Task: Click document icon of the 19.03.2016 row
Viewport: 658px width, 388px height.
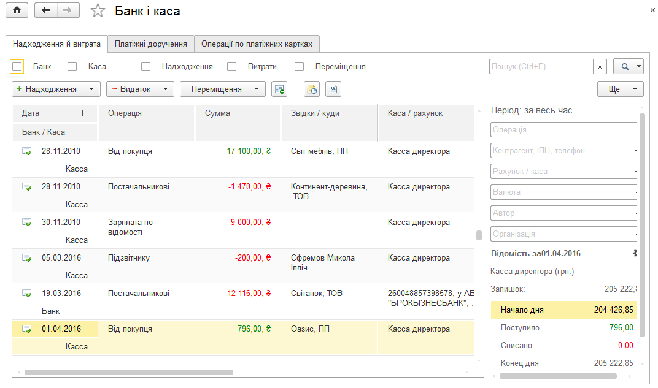Action: (27, 294)
